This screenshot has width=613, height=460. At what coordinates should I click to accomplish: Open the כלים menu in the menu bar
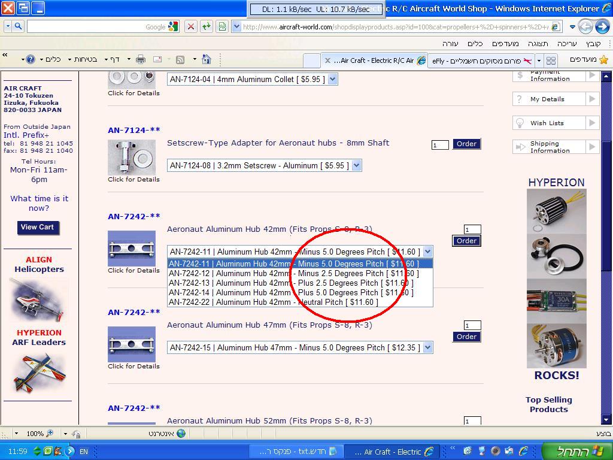point(475,43)
